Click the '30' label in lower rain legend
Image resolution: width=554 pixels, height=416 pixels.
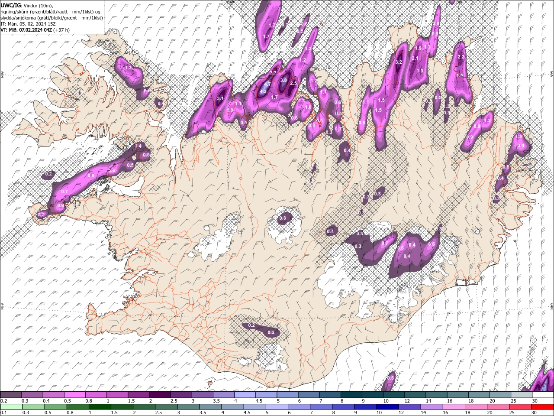[x=535, y=413]
